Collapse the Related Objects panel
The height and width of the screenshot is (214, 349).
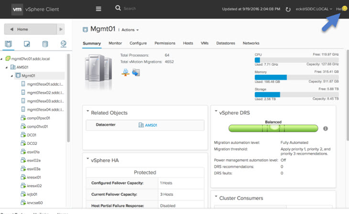click(87, 111)
